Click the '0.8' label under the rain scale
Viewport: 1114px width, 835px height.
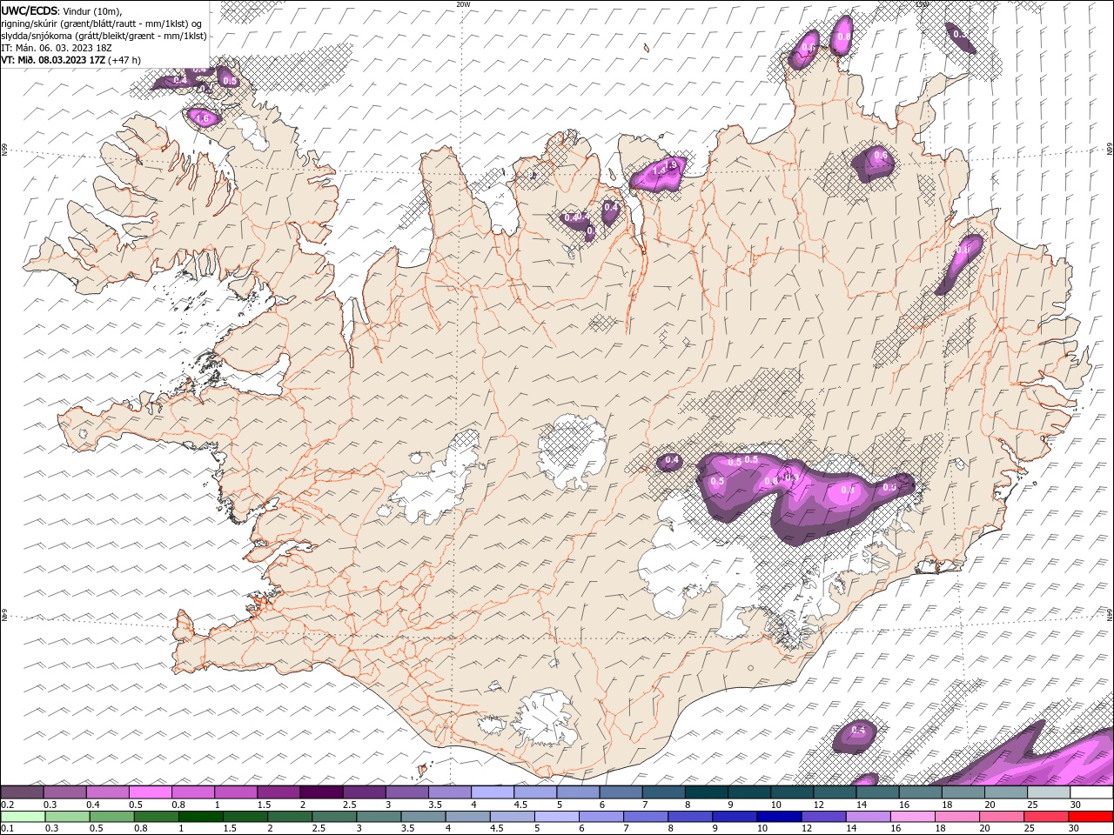[x=141, y=829]
